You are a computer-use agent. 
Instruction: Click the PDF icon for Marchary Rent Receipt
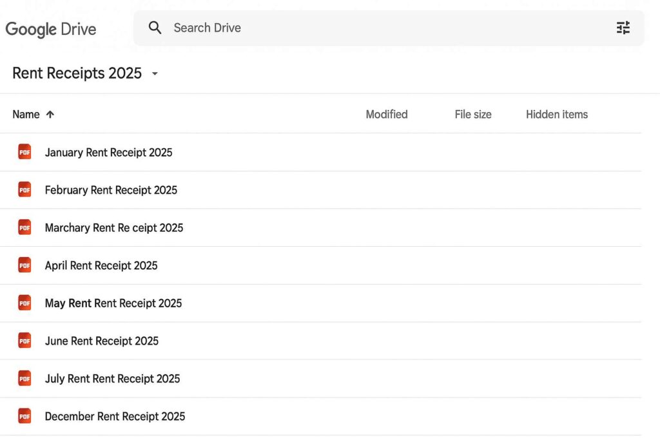24,227
